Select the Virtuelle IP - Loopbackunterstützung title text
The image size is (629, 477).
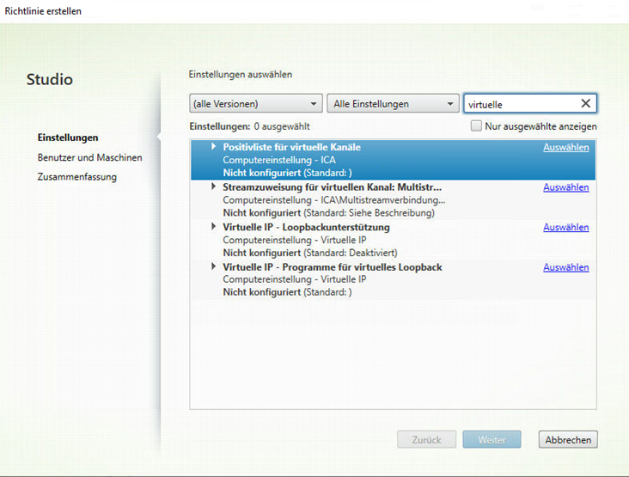pyautogui.click(x=306, y=227)
